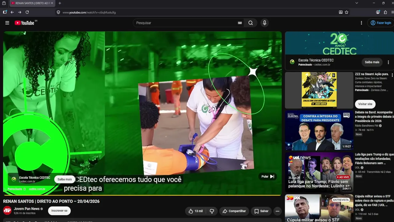
Task: Open the Patrocinado info icon on ad
Action: (25, 189)
